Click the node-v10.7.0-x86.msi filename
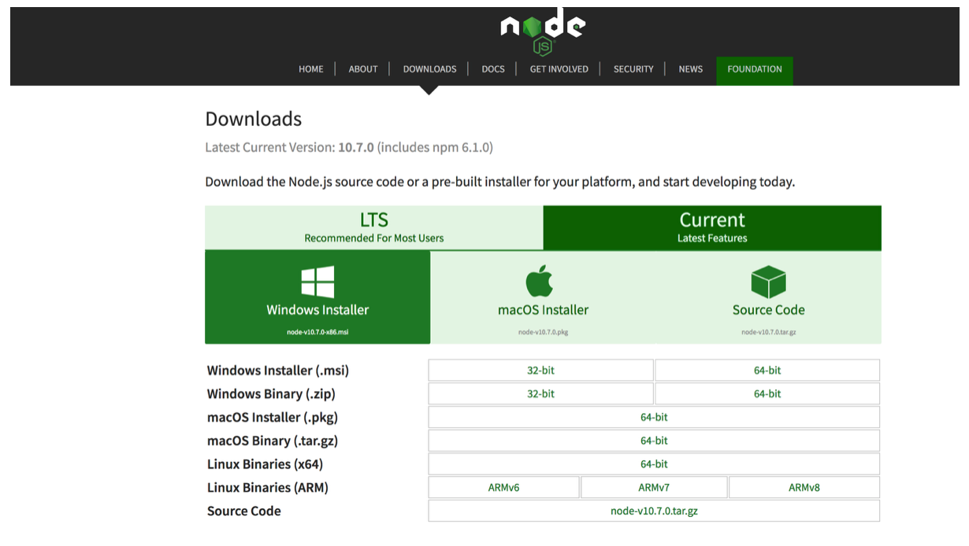This screenshot has height=546, width=969. (317, 332)
